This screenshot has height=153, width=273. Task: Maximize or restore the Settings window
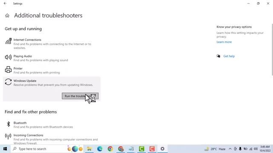(258, 3)
